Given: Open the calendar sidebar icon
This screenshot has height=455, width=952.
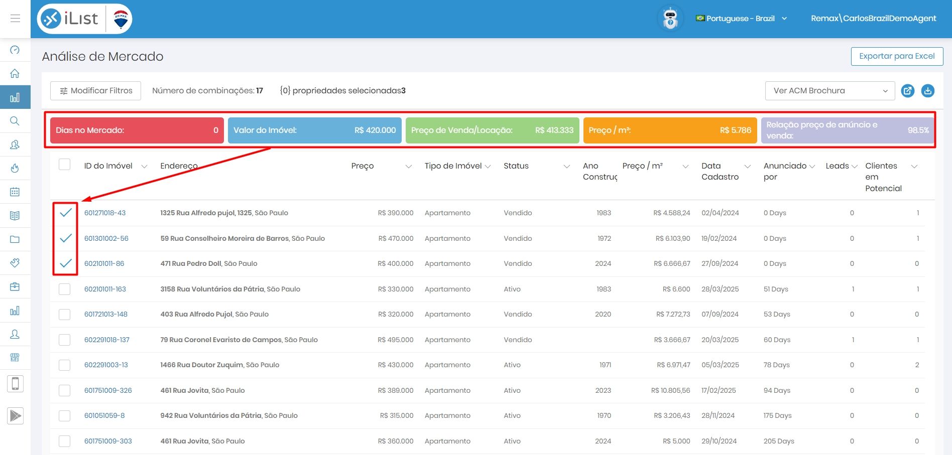Looking at the screenshot, I should point(15,192).
